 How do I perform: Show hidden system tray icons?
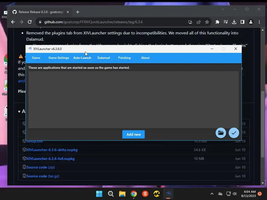click(212, 194)
